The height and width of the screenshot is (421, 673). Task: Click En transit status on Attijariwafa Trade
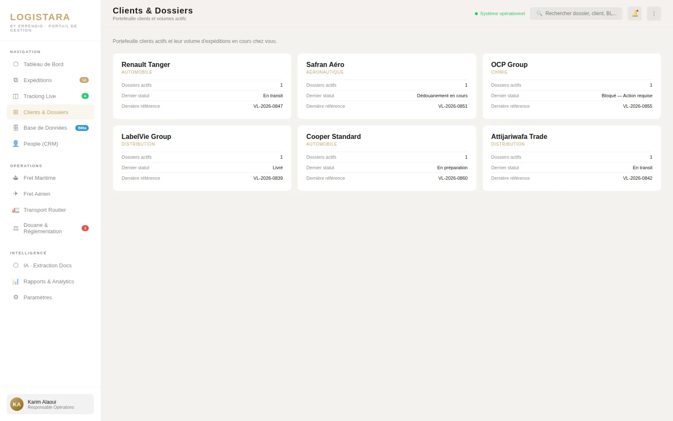coord(643,168)
